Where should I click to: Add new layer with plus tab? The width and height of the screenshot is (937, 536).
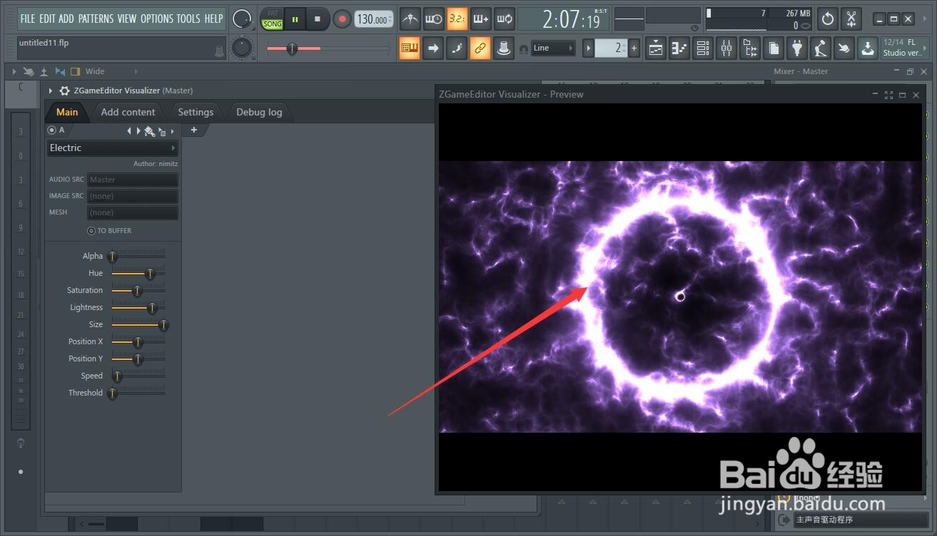(x=193, y=130)
